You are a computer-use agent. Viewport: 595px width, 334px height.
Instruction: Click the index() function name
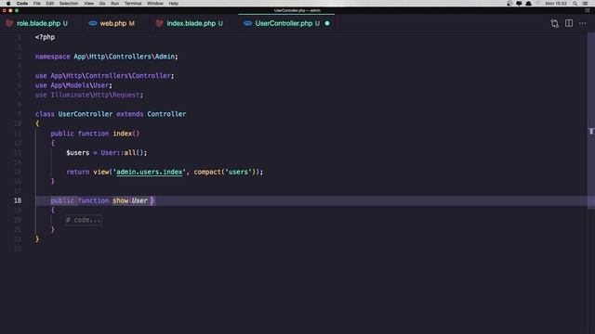pyautogui.click(x=122, y=134)
